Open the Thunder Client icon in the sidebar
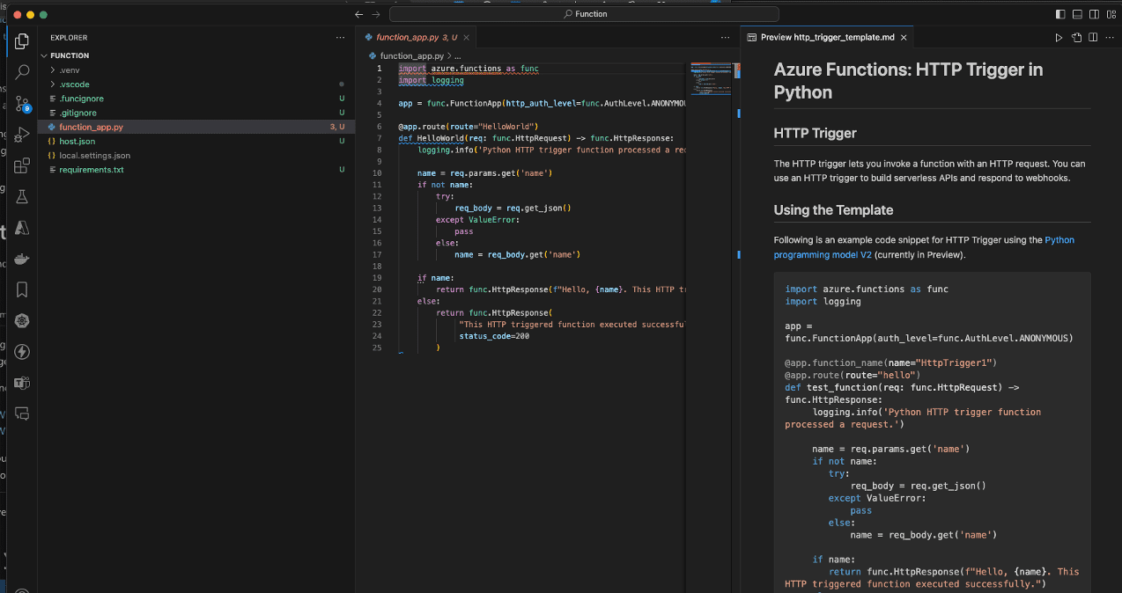The width and height of the screenshot is (1122, 593). click(21, 352)
